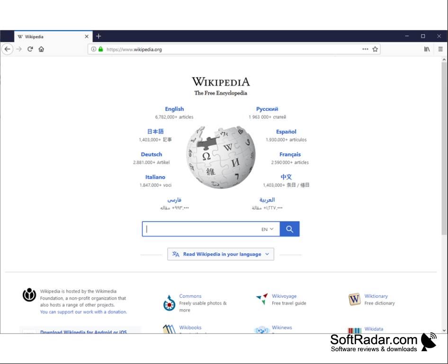Open العربية Wikipedia link
This screenshot has height=364, width=448.
tap(267, 200)
